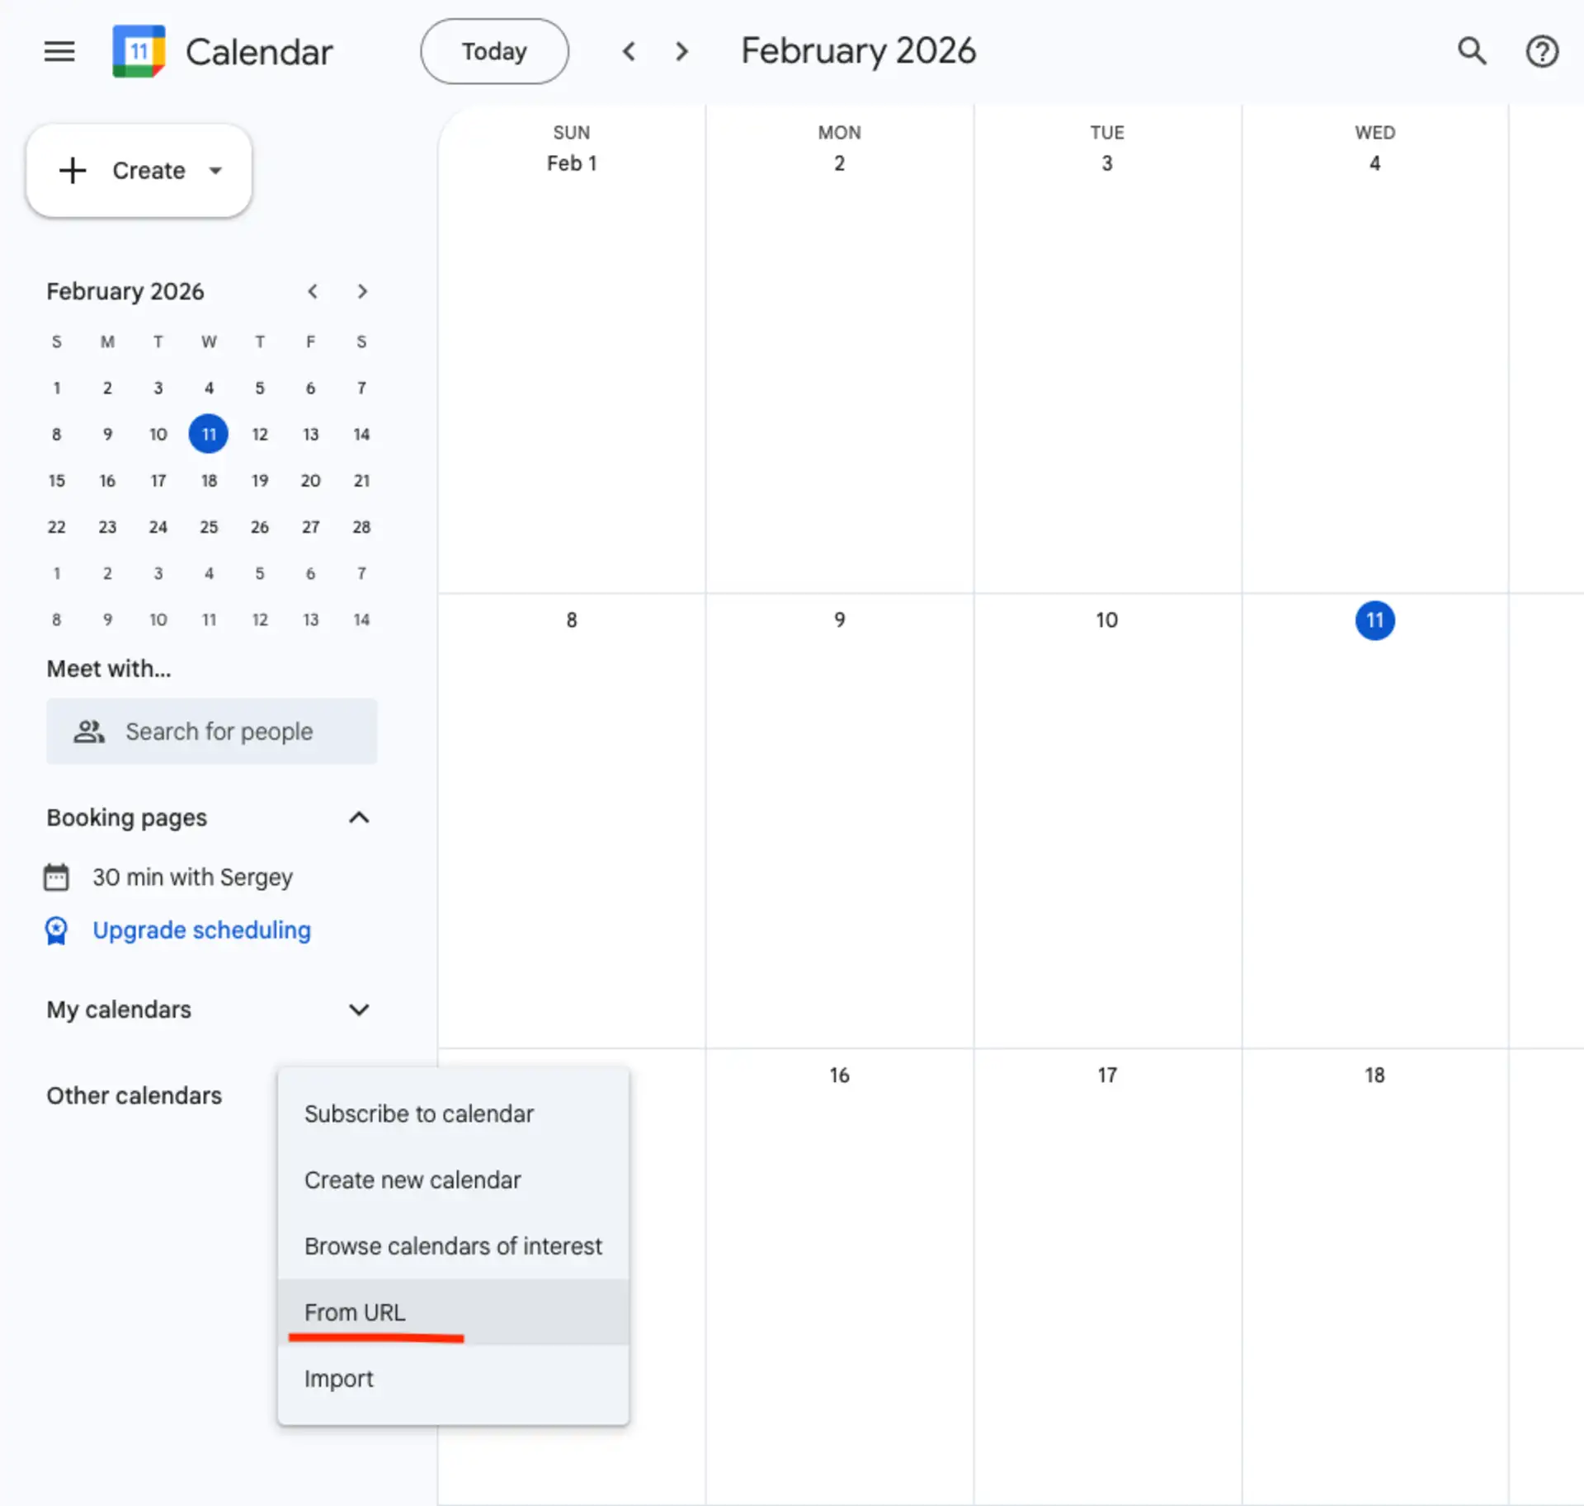1584x1506 pixels.
Task: Open the main menu with hamburger icon
Action: [59, 51]
